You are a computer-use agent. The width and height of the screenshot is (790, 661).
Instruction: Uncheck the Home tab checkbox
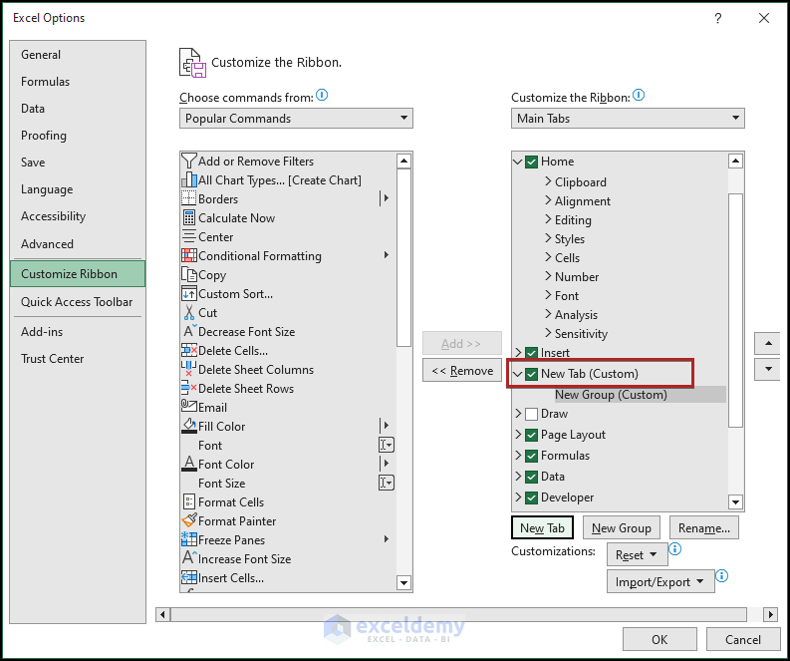pos(531,162)
